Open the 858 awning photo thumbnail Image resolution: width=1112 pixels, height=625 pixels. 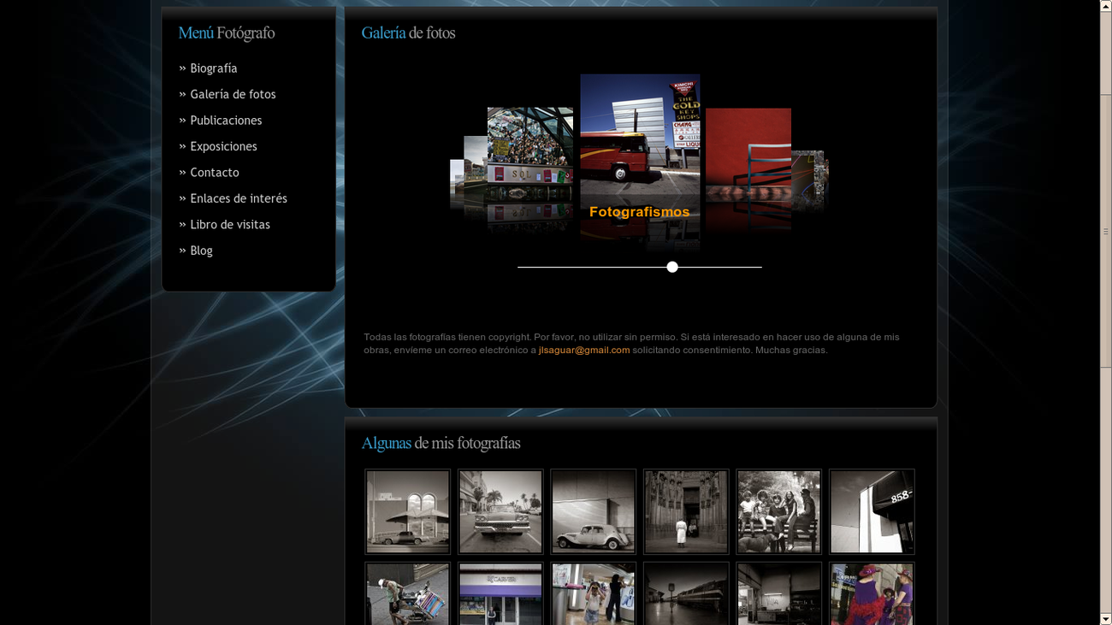(871, 511)
